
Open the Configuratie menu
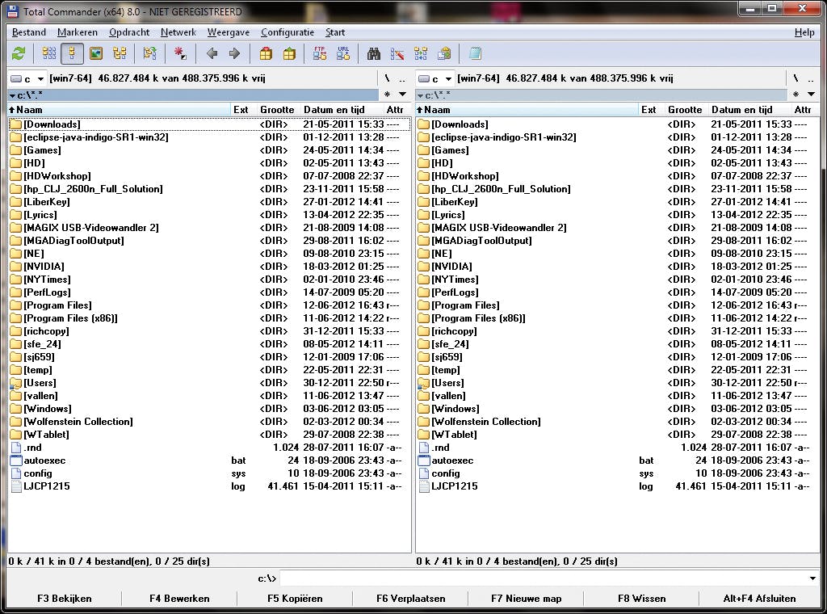click(x=288, y=32)
